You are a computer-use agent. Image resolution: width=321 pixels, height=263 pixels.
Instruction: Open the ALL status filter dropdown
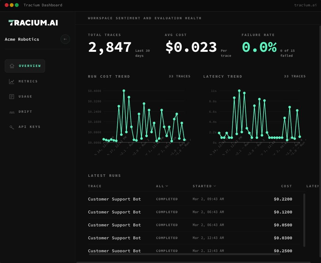click(x=162, y=186)
